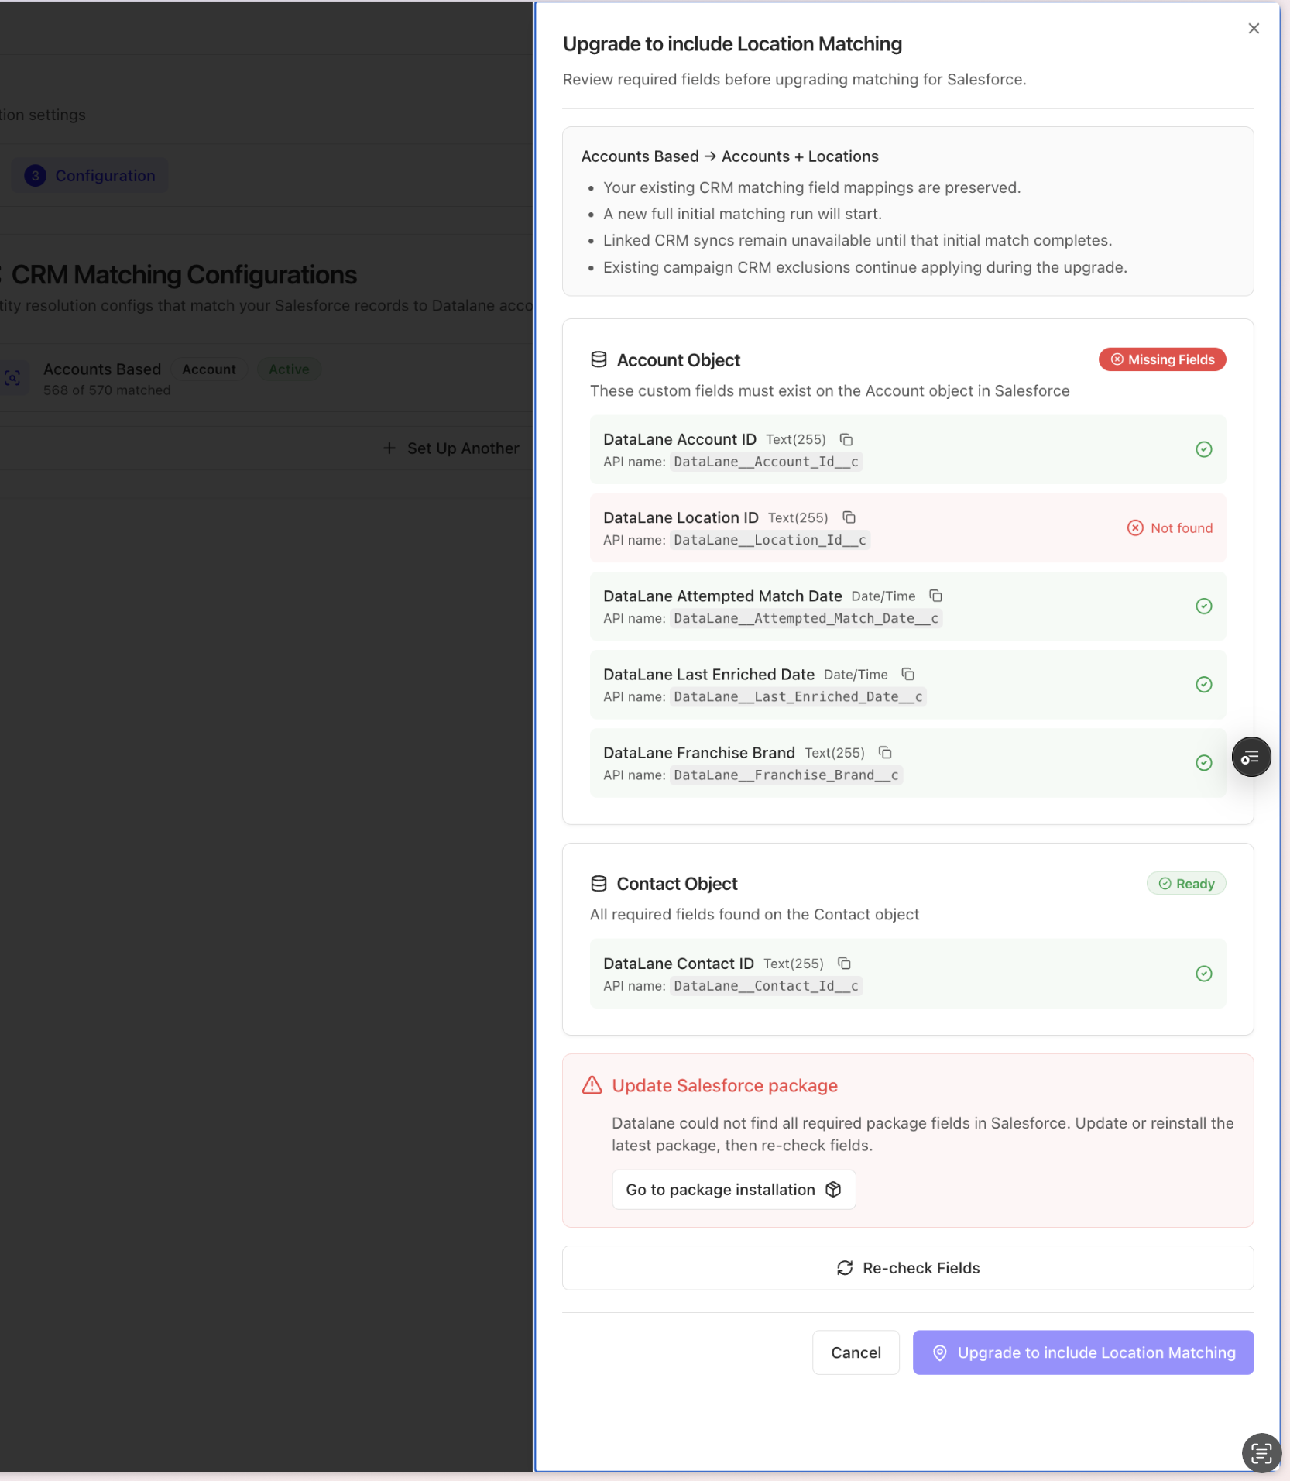Click the Re-check Fields button

[x=907, y=1267]
